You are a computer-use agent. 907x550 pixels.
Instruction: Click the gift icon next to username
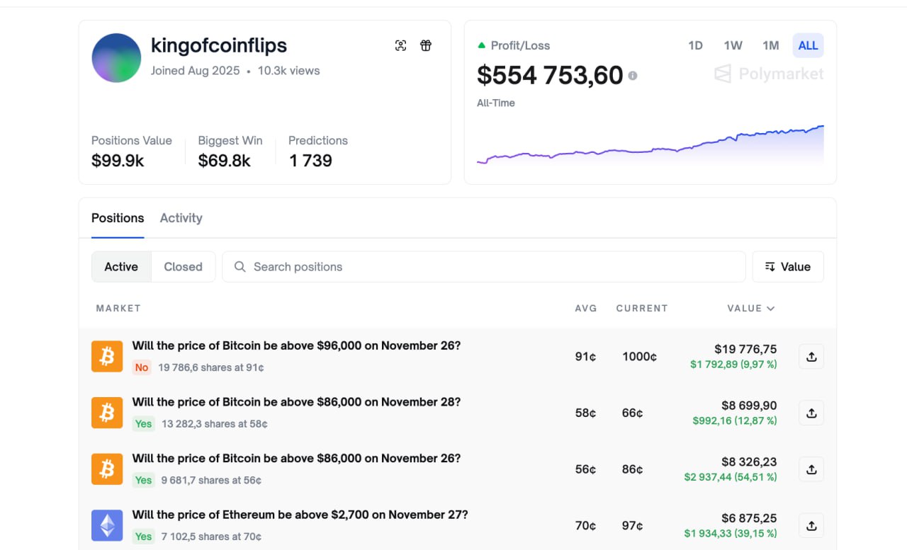pyautogui.click(x=426, y=46)
